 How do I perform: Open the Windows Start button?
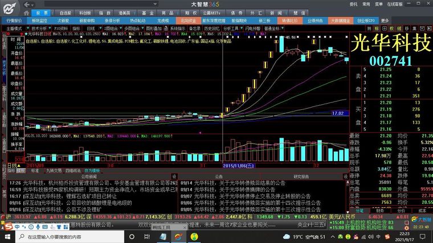pyautogui.click(x=7, y=237)
